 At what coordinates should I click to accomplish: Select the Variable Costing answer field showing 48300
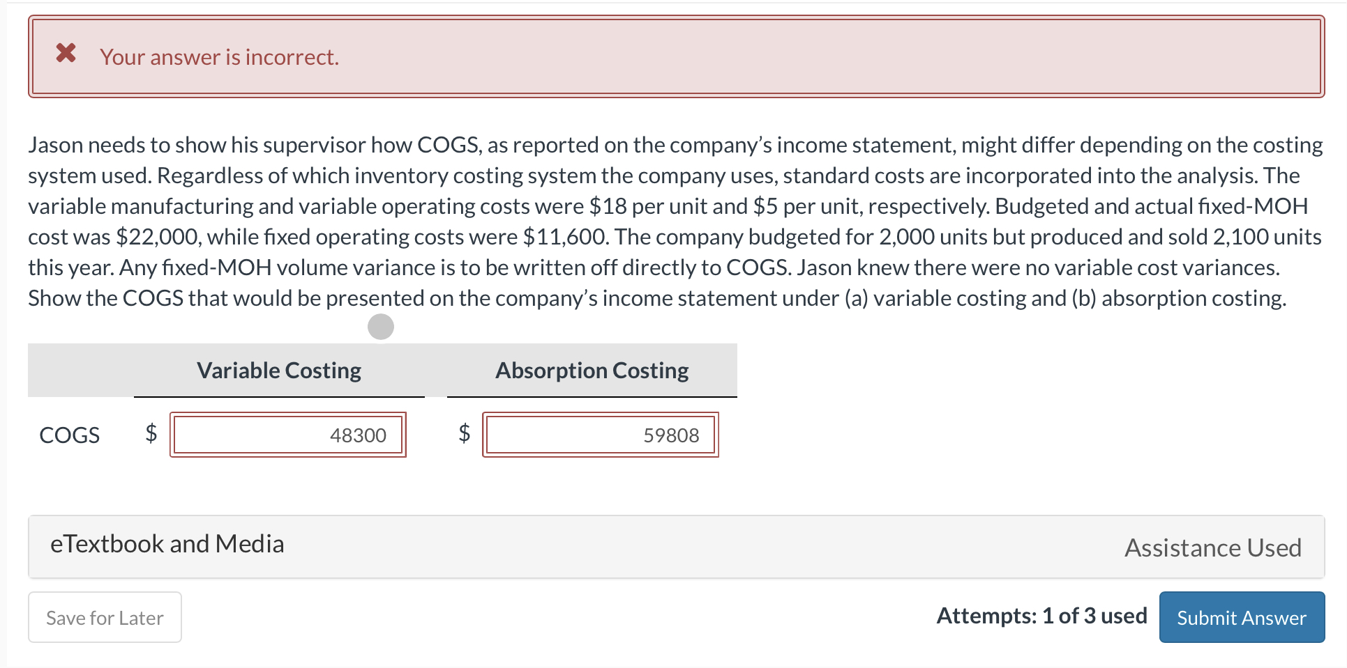point(288,434)
